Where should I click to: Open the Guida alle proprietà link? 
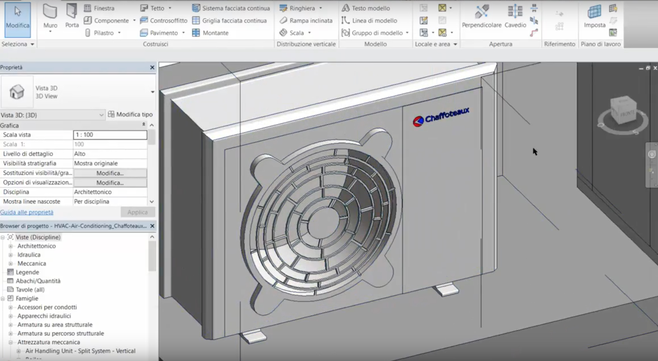click(x=27, y=212)
